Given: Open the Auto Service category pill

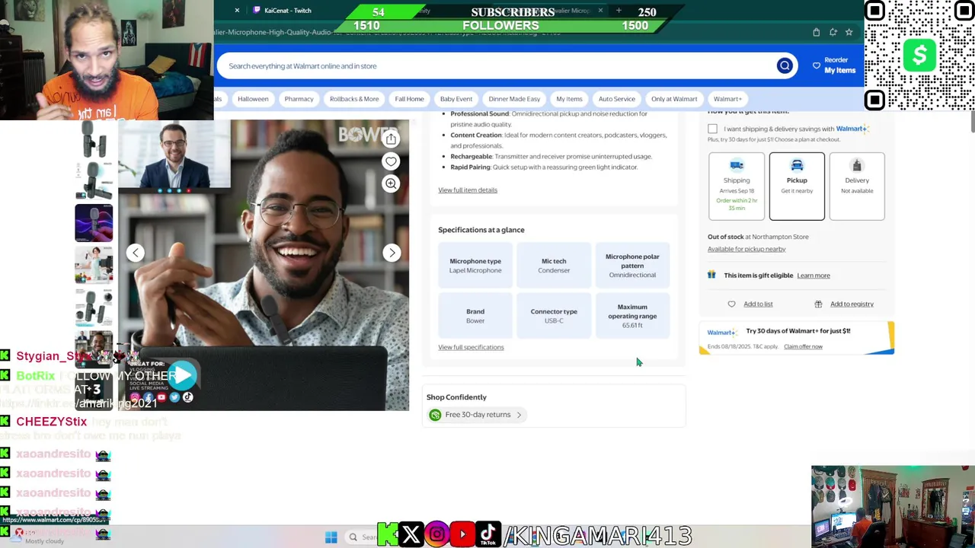Looking at the screenshot, I should pyautogui.click(x=616, y=99).
